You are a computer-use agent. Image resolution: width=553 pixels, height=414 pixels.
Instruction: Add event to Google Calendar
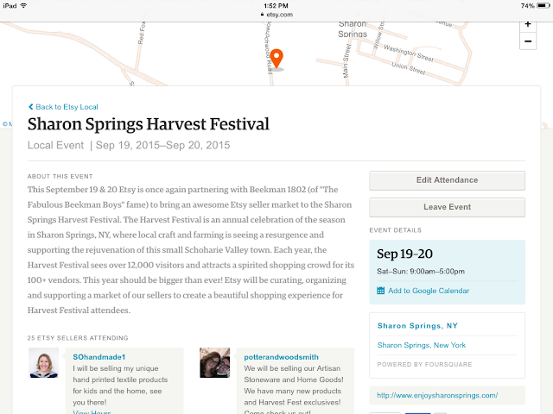(x=429, y=291)
